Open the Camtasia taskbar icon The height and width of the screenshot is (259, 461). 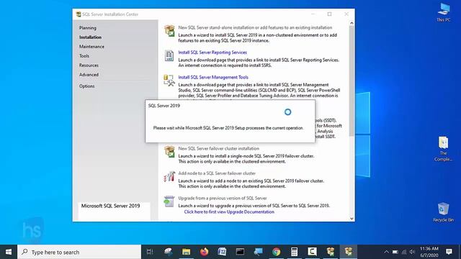point(312,252)
